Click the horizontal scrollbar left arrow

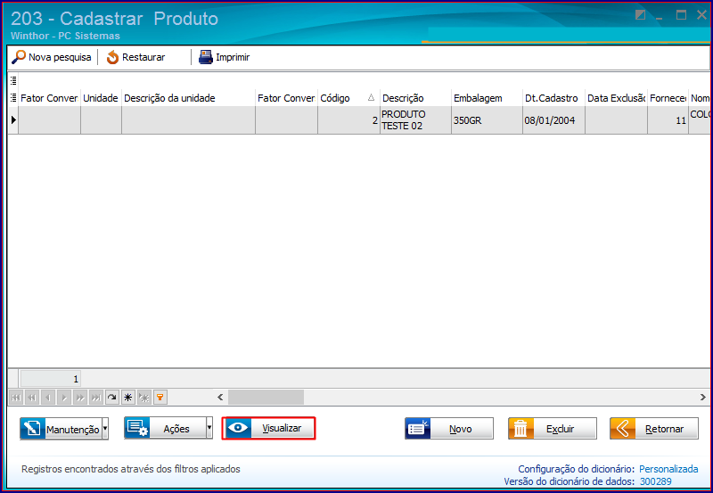coord(220,397)
